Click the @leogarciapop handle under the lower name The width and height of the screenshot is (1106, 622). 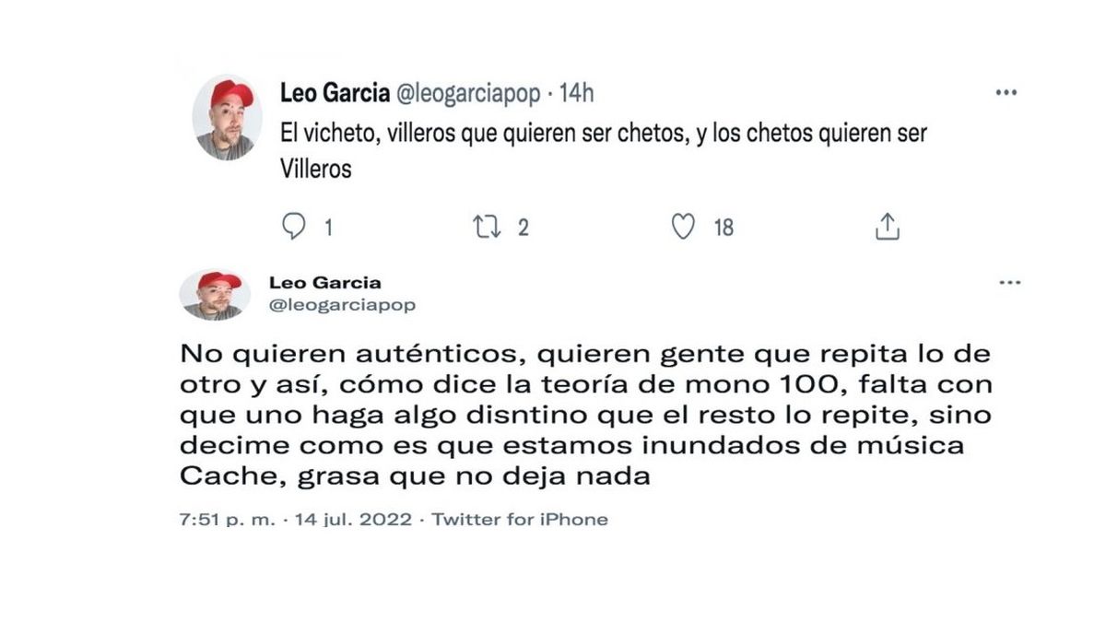[x=342, y=305]
